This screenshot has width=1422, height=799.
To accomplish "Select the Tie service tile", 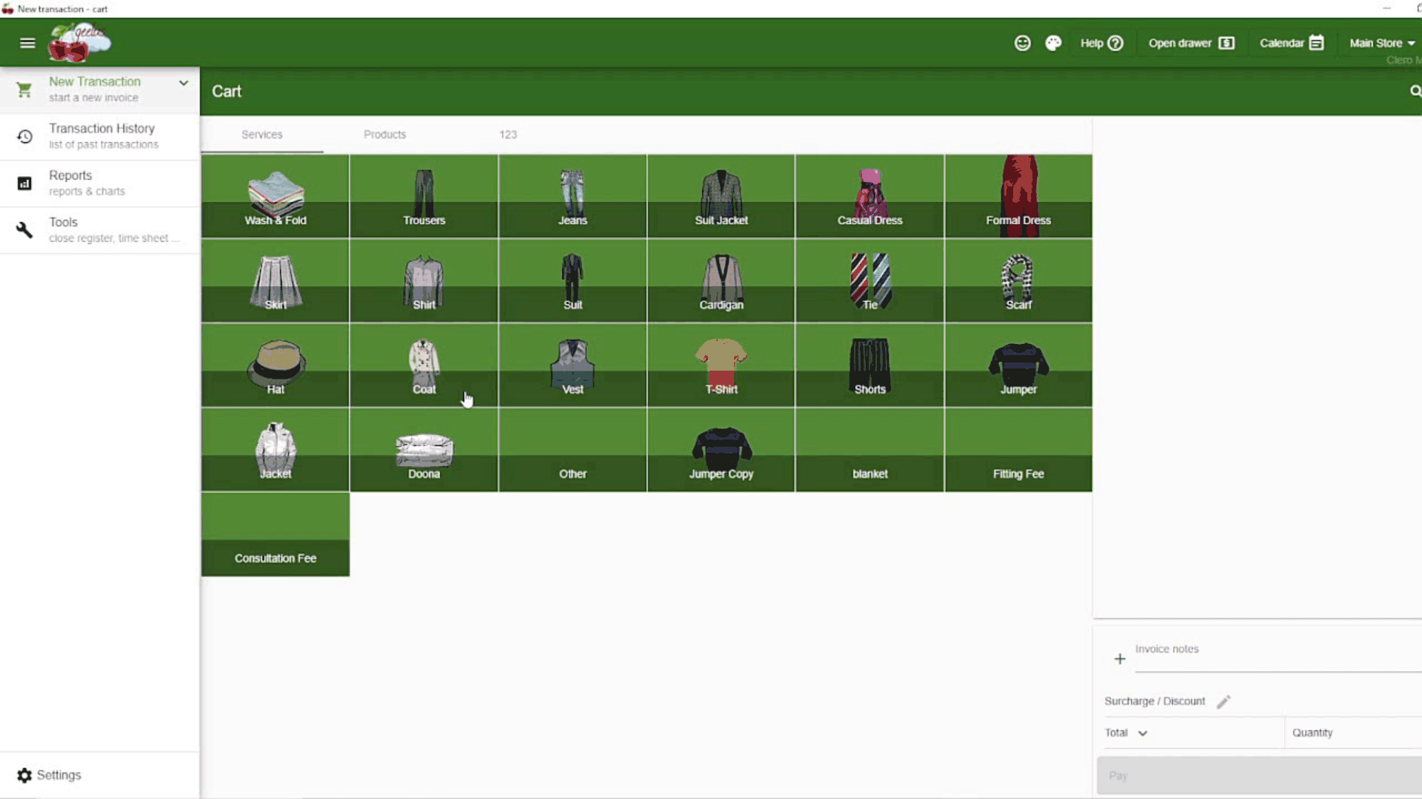I will (869, 281).
